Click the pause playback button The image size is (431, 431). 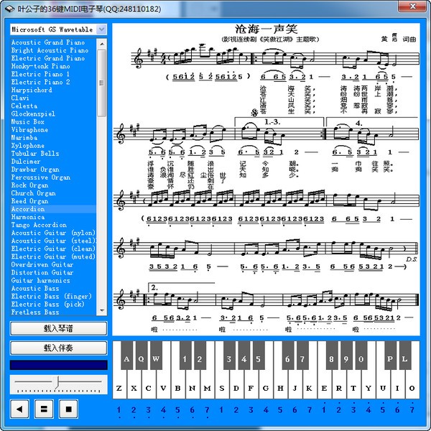[x=44, y=409]
